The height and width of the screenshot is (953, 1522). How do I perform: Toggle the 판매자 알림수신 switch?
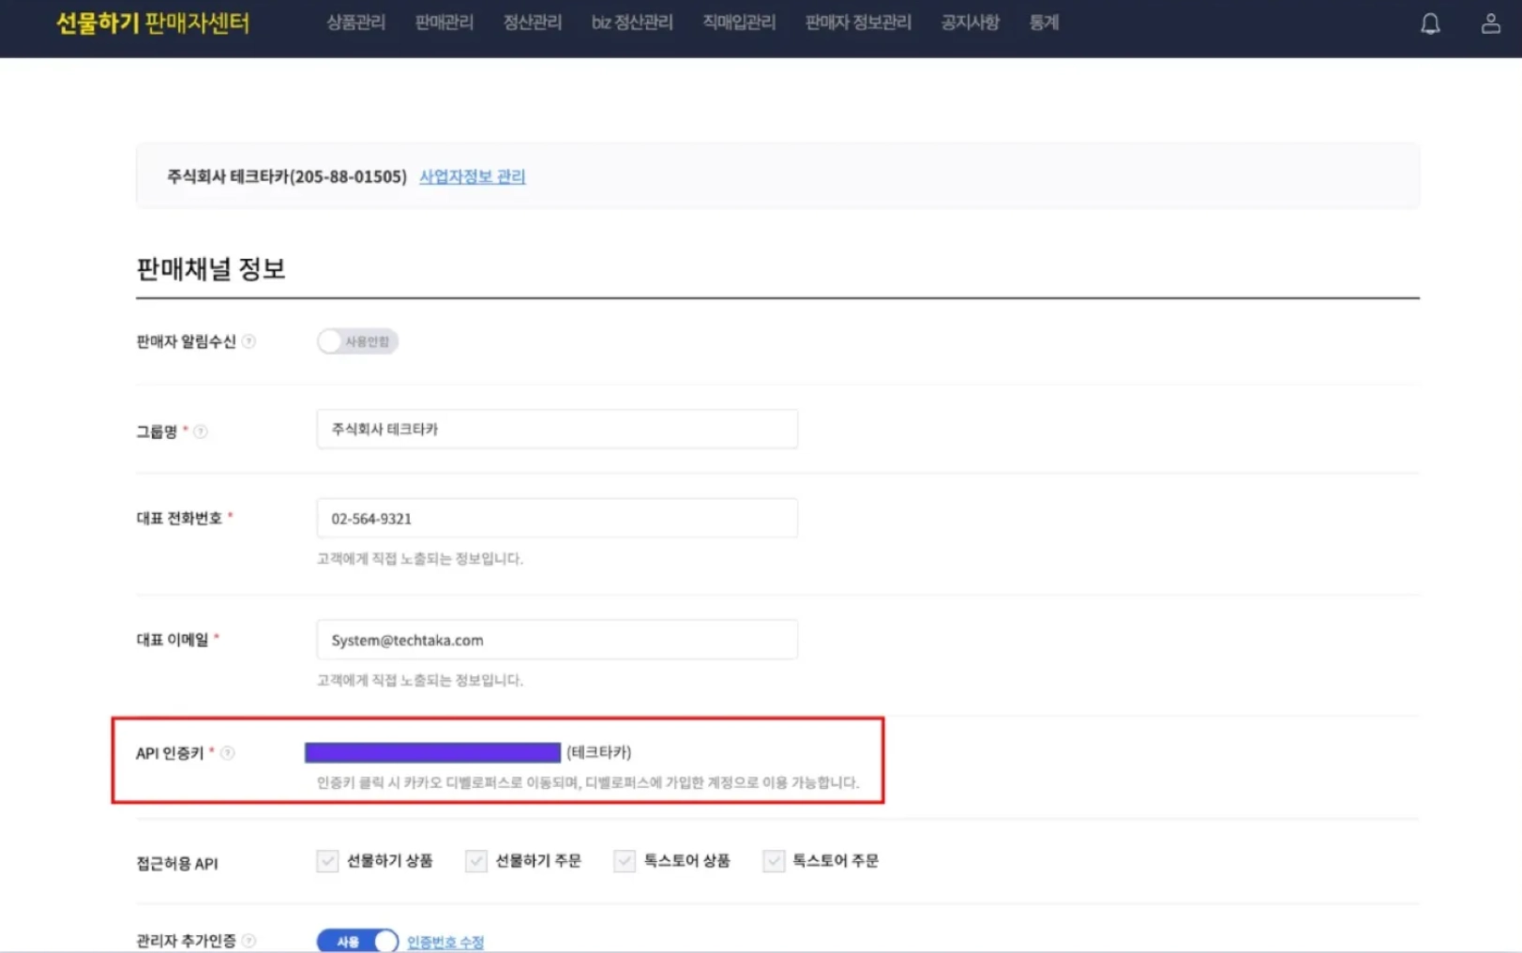pyautogui.click(x=357, y=341)
